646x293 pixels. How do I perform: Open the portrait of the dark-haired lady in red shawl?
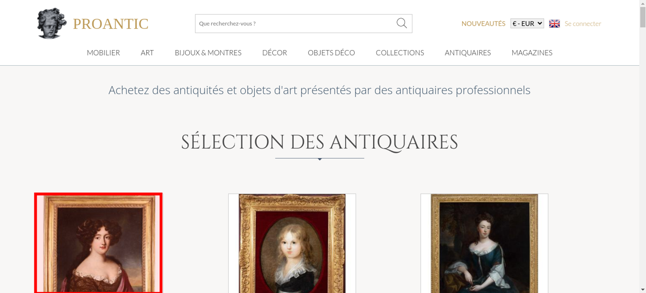click(98, 243)
